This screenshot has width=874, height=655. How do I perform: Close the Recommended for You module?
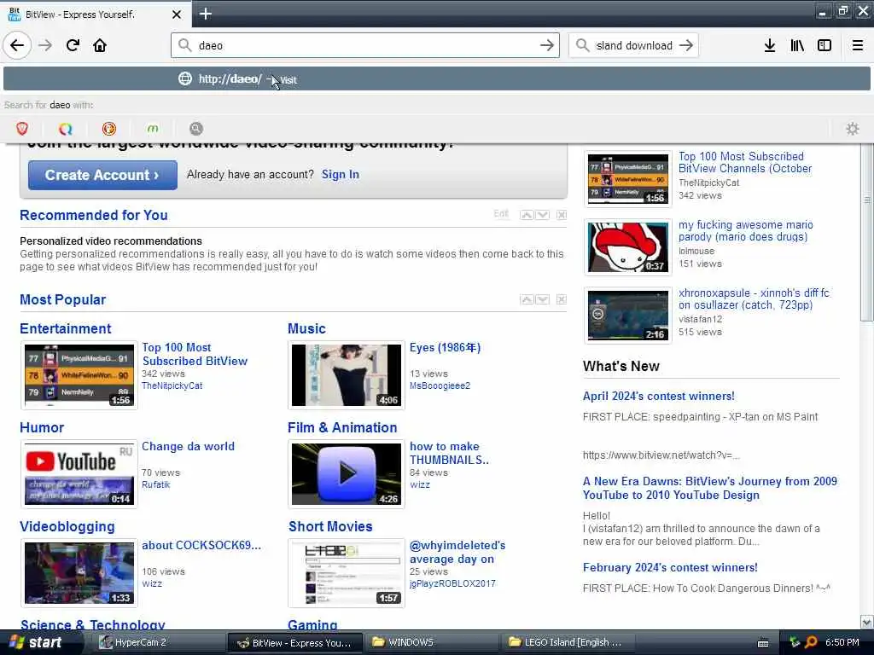562,215
